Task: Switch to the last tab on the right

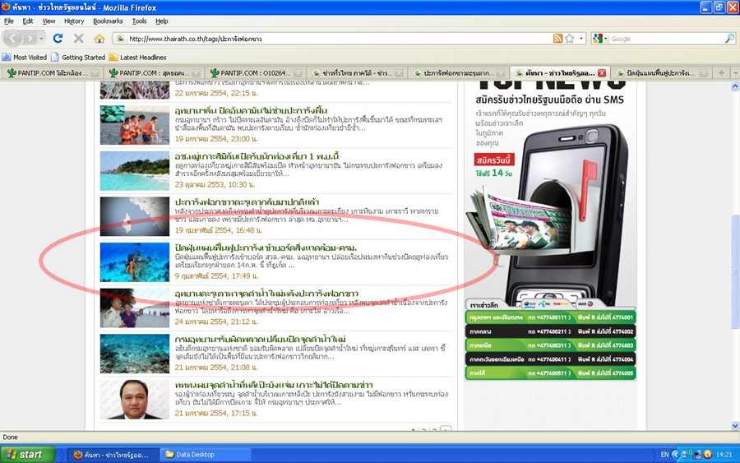Action: click(662, 72)
